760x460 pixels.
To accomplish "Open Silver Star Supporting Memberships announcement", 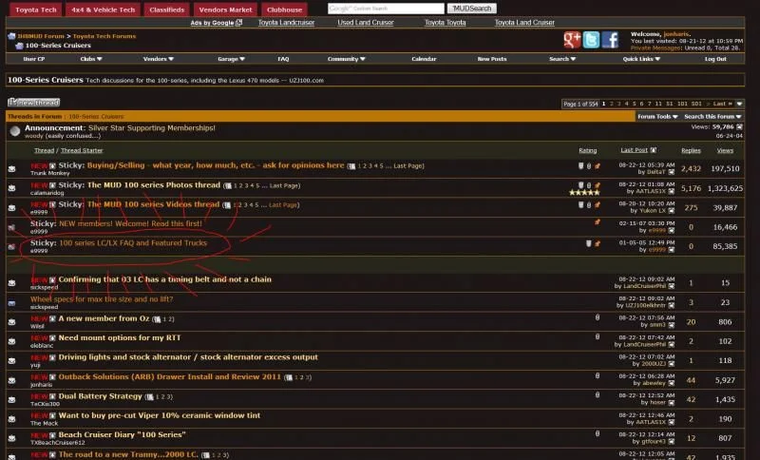I will click(x=152, y=128).
